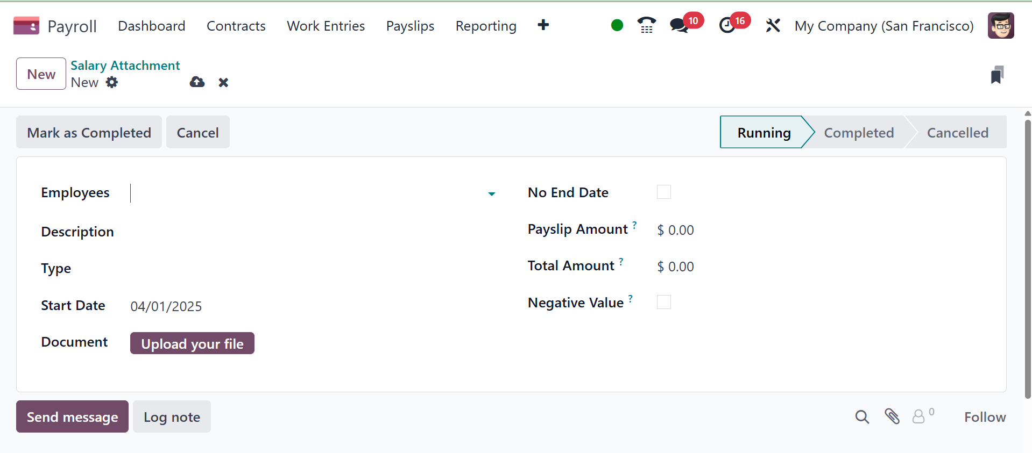Open the Payslips menu
Screen dimensions: 1032x453
click(x=410, y=26)
